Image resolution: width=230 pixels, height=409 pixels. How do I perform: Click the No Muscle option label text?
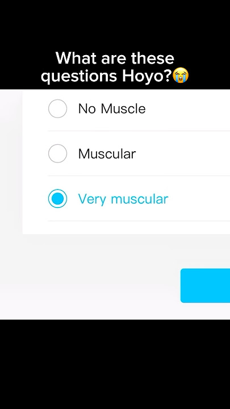coord(112,108)
